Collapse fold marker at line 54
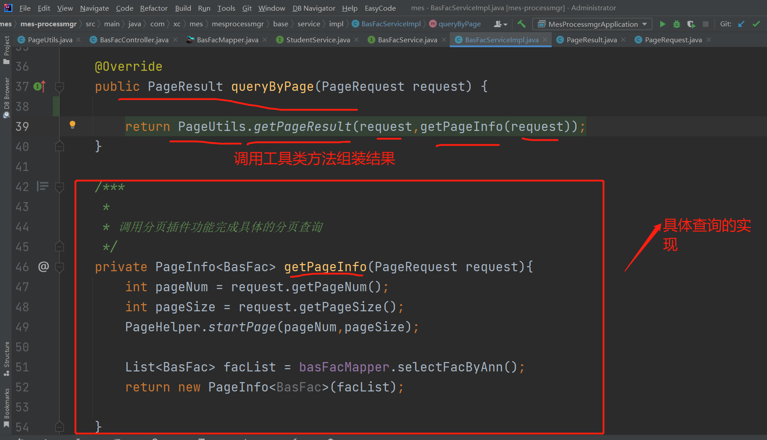767x440 pixels. click(59, 427)
